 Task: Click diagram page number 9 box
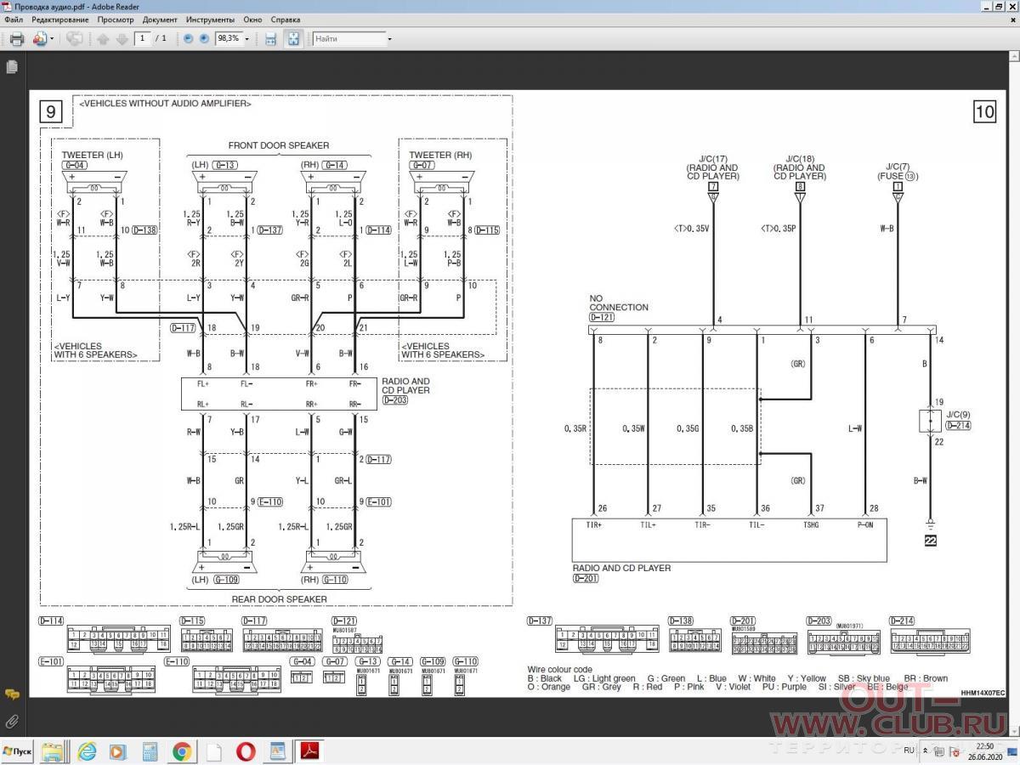pos(51,111)
